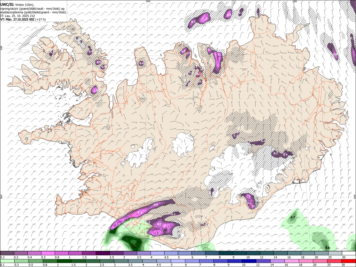This screenshot has width=356, height=267.
Task: Click the round white Hofsjökull glacier in central Iceland
Action: tap(182, 144)
